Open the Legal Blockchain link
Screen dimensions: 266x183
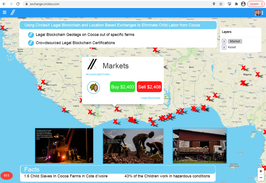150,98
